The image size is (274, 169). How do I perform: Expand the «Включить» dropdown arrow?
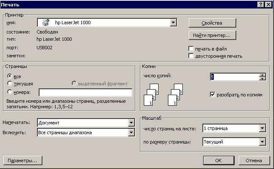(131, 132)
